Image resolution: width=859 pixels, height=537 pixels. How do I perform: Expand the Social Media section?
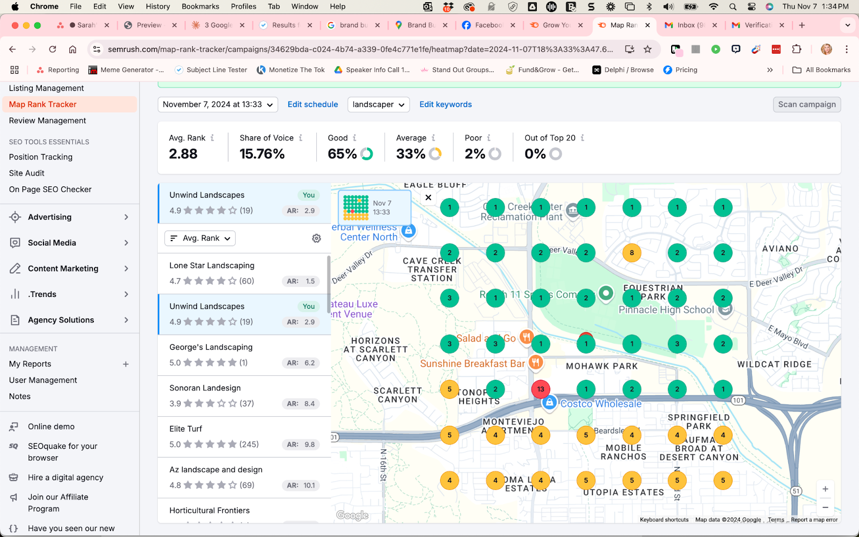[126, 243]
